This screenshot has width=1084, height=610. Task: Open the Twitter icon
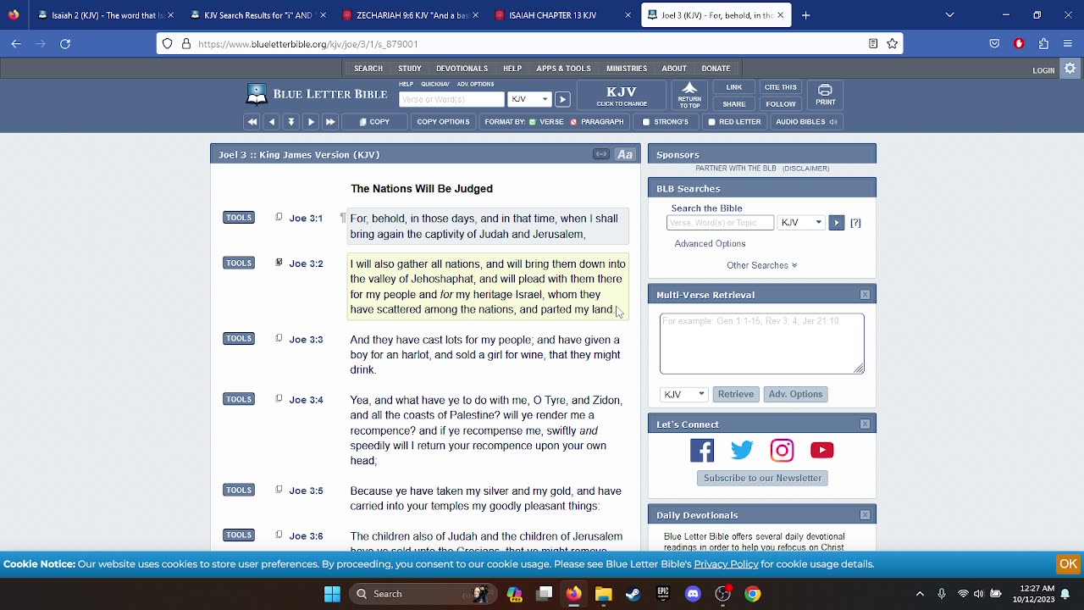coord(742,450)
